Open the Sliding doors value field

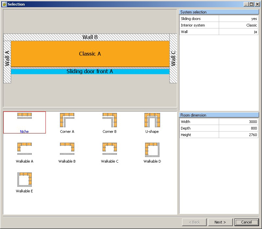click(238, 19)
